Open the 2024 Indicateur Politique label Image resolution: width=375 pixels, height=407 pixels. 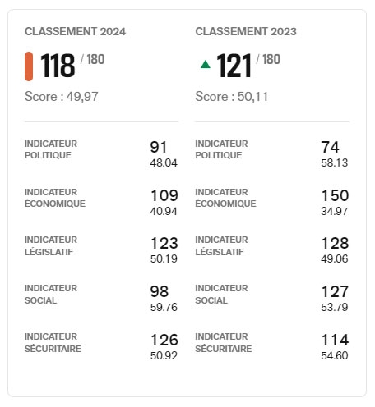51,149
